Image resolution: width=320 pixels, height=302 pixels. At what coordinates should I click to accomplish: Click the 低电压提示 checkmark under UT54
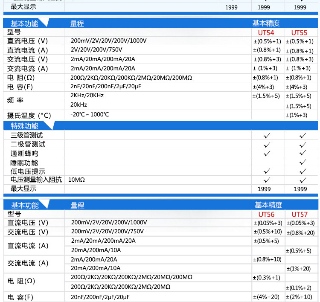(267, 171)
